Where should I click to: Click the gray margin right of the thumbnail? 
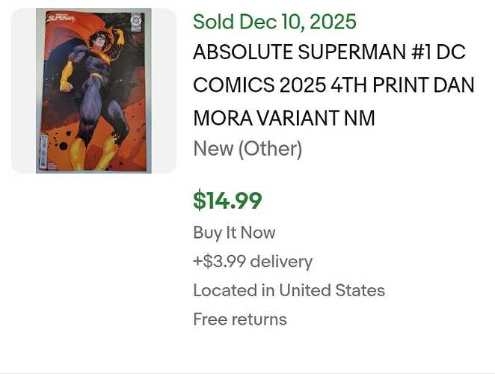[164, 91]
